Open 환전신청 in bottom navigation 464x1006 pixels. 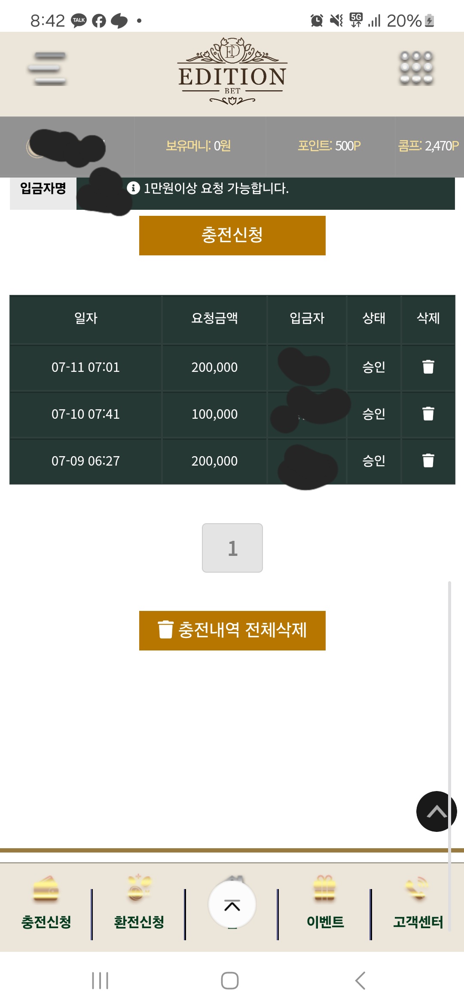(x=139, y=904)
